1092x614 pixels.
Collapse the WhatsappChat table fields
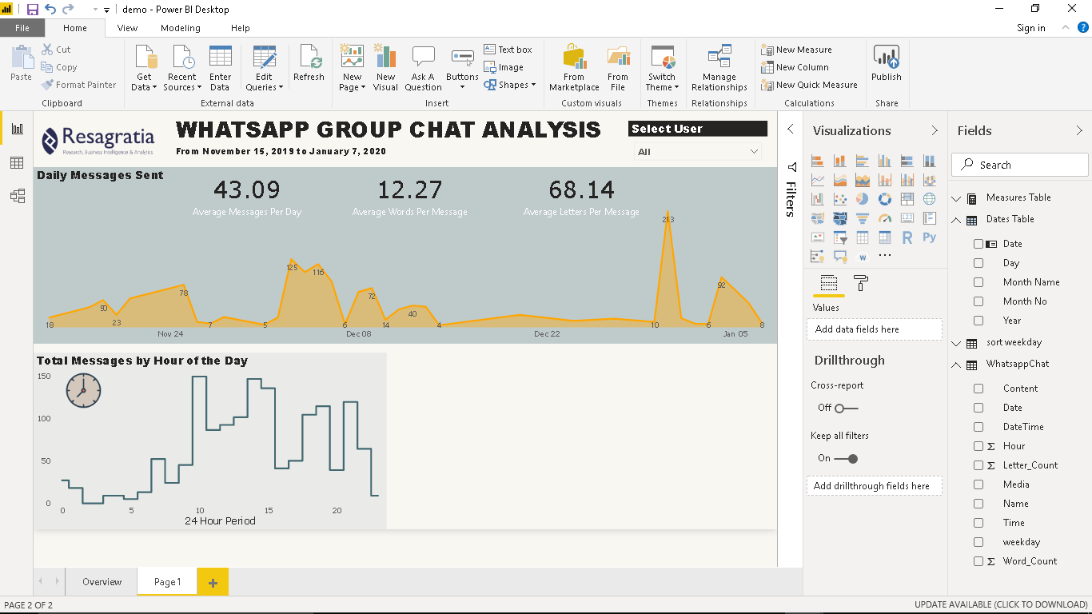[x=956, y=365]
